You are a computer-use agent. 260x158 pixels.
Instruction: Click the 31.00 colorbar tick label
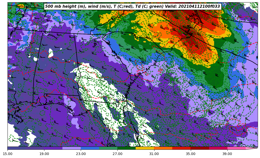(154, 154)
